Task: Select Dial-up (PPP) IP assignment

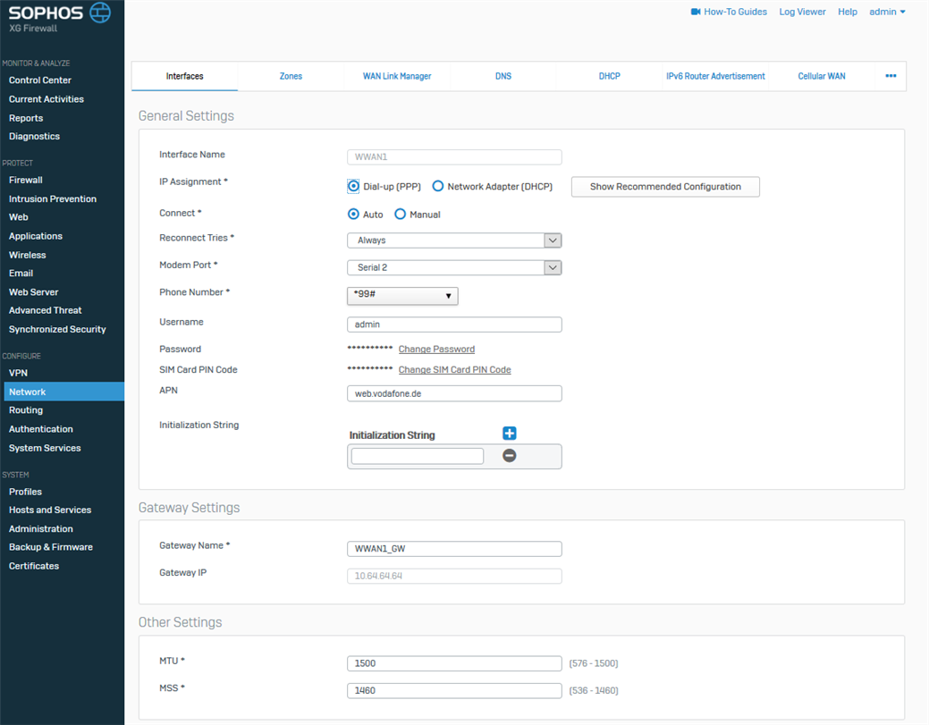Action: (353, 187)
